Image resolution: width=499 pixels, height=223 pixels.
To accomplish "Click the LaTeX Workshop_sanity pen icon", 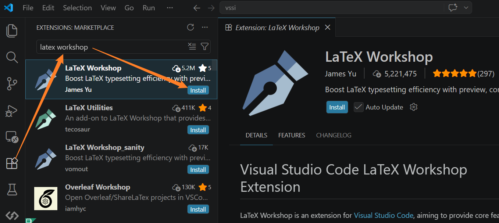I will 46,159.
